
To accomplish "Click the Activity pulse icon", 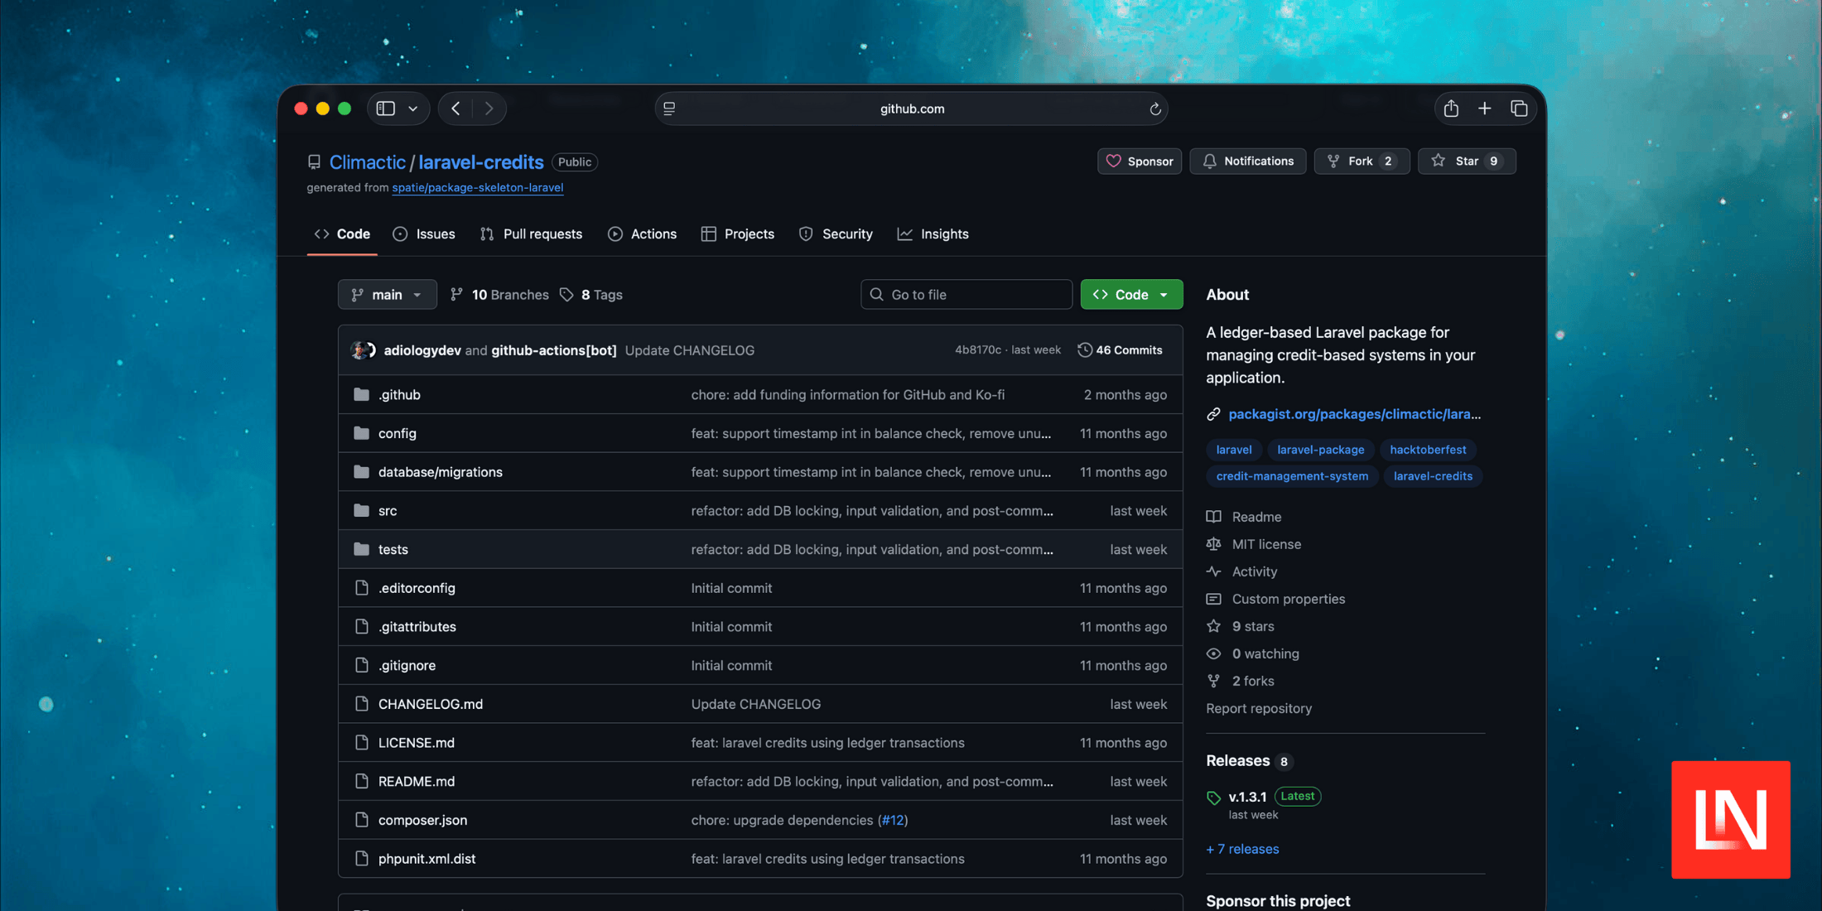I will pyautogui.click(x=1213, y=571).
